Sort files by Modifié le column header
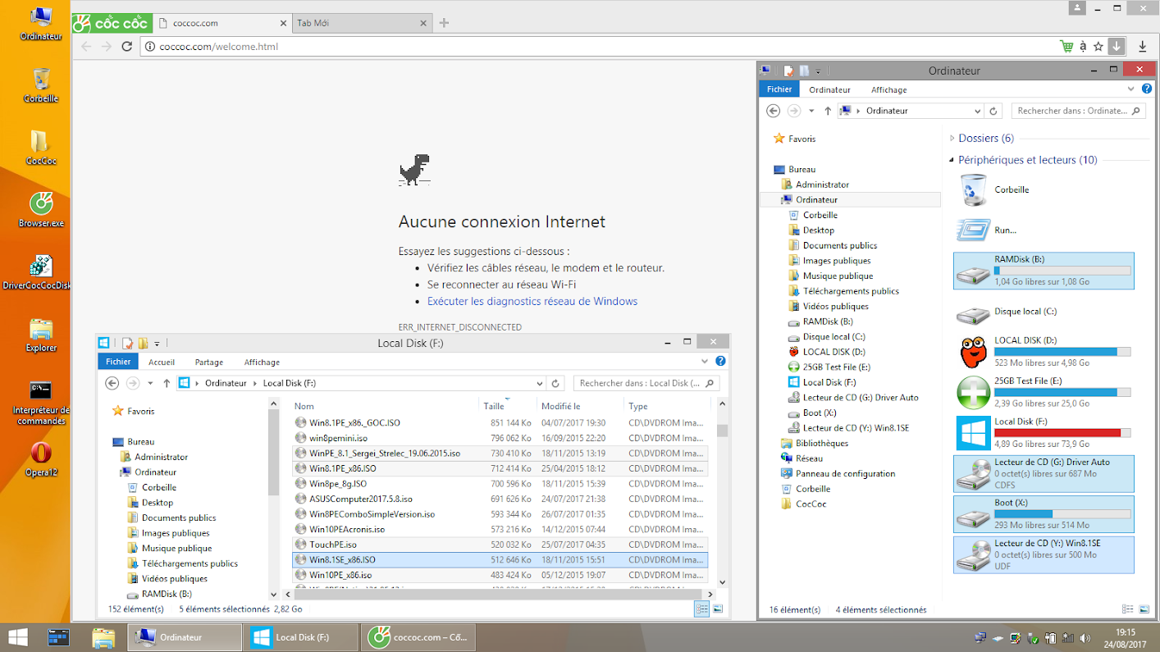Viewport: 1160px width, 652px height. [579, 406]
